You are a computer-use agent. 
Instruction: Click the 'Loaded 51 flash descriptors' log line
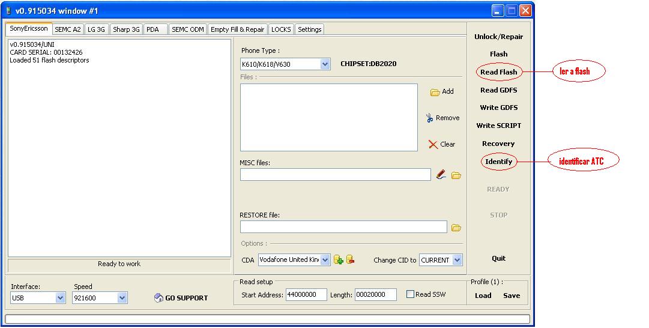[49, 60]
